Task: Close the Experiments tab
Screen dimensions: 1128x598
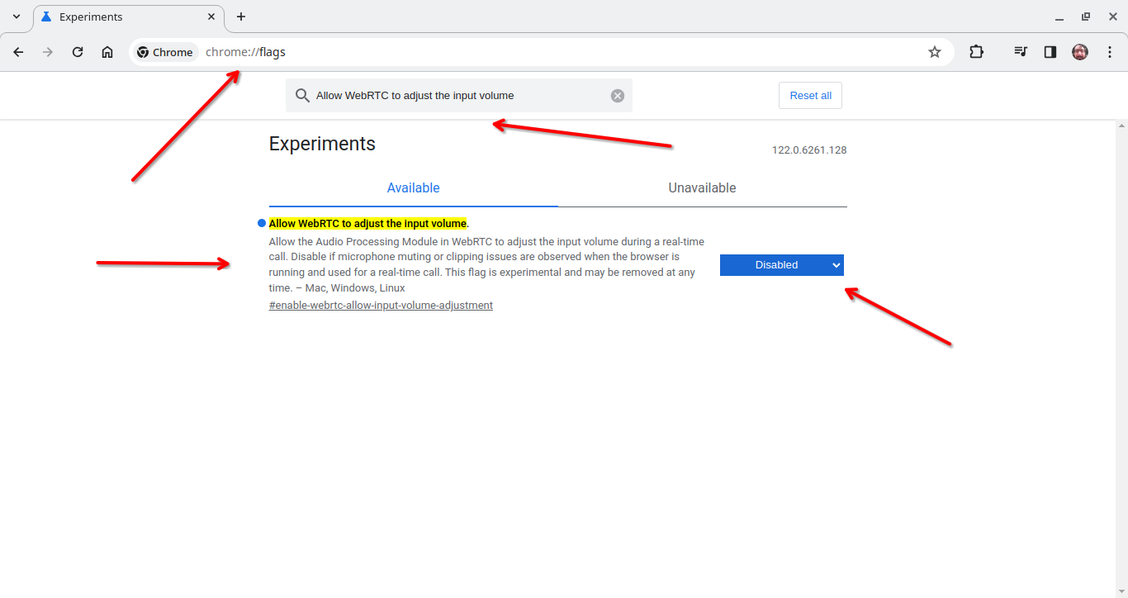Action: pos(211,17)
